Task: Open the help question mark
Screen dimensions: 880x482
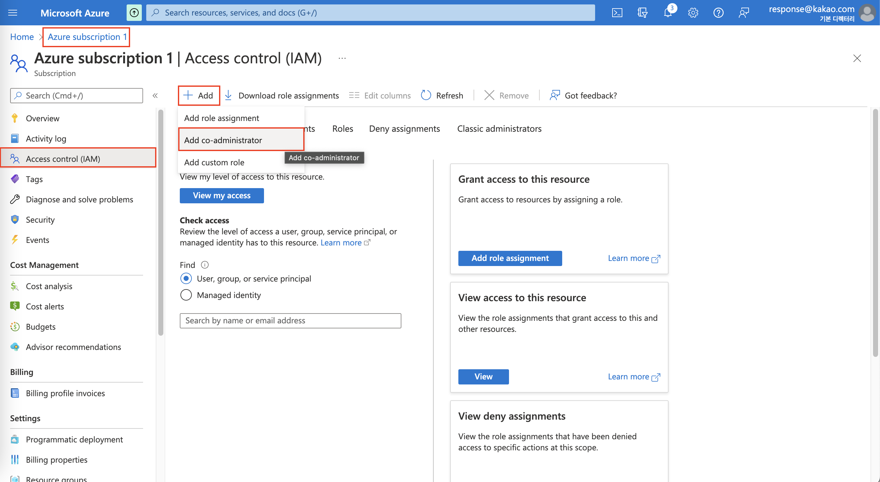Action: pyautogui.click(x=718, y=13)
